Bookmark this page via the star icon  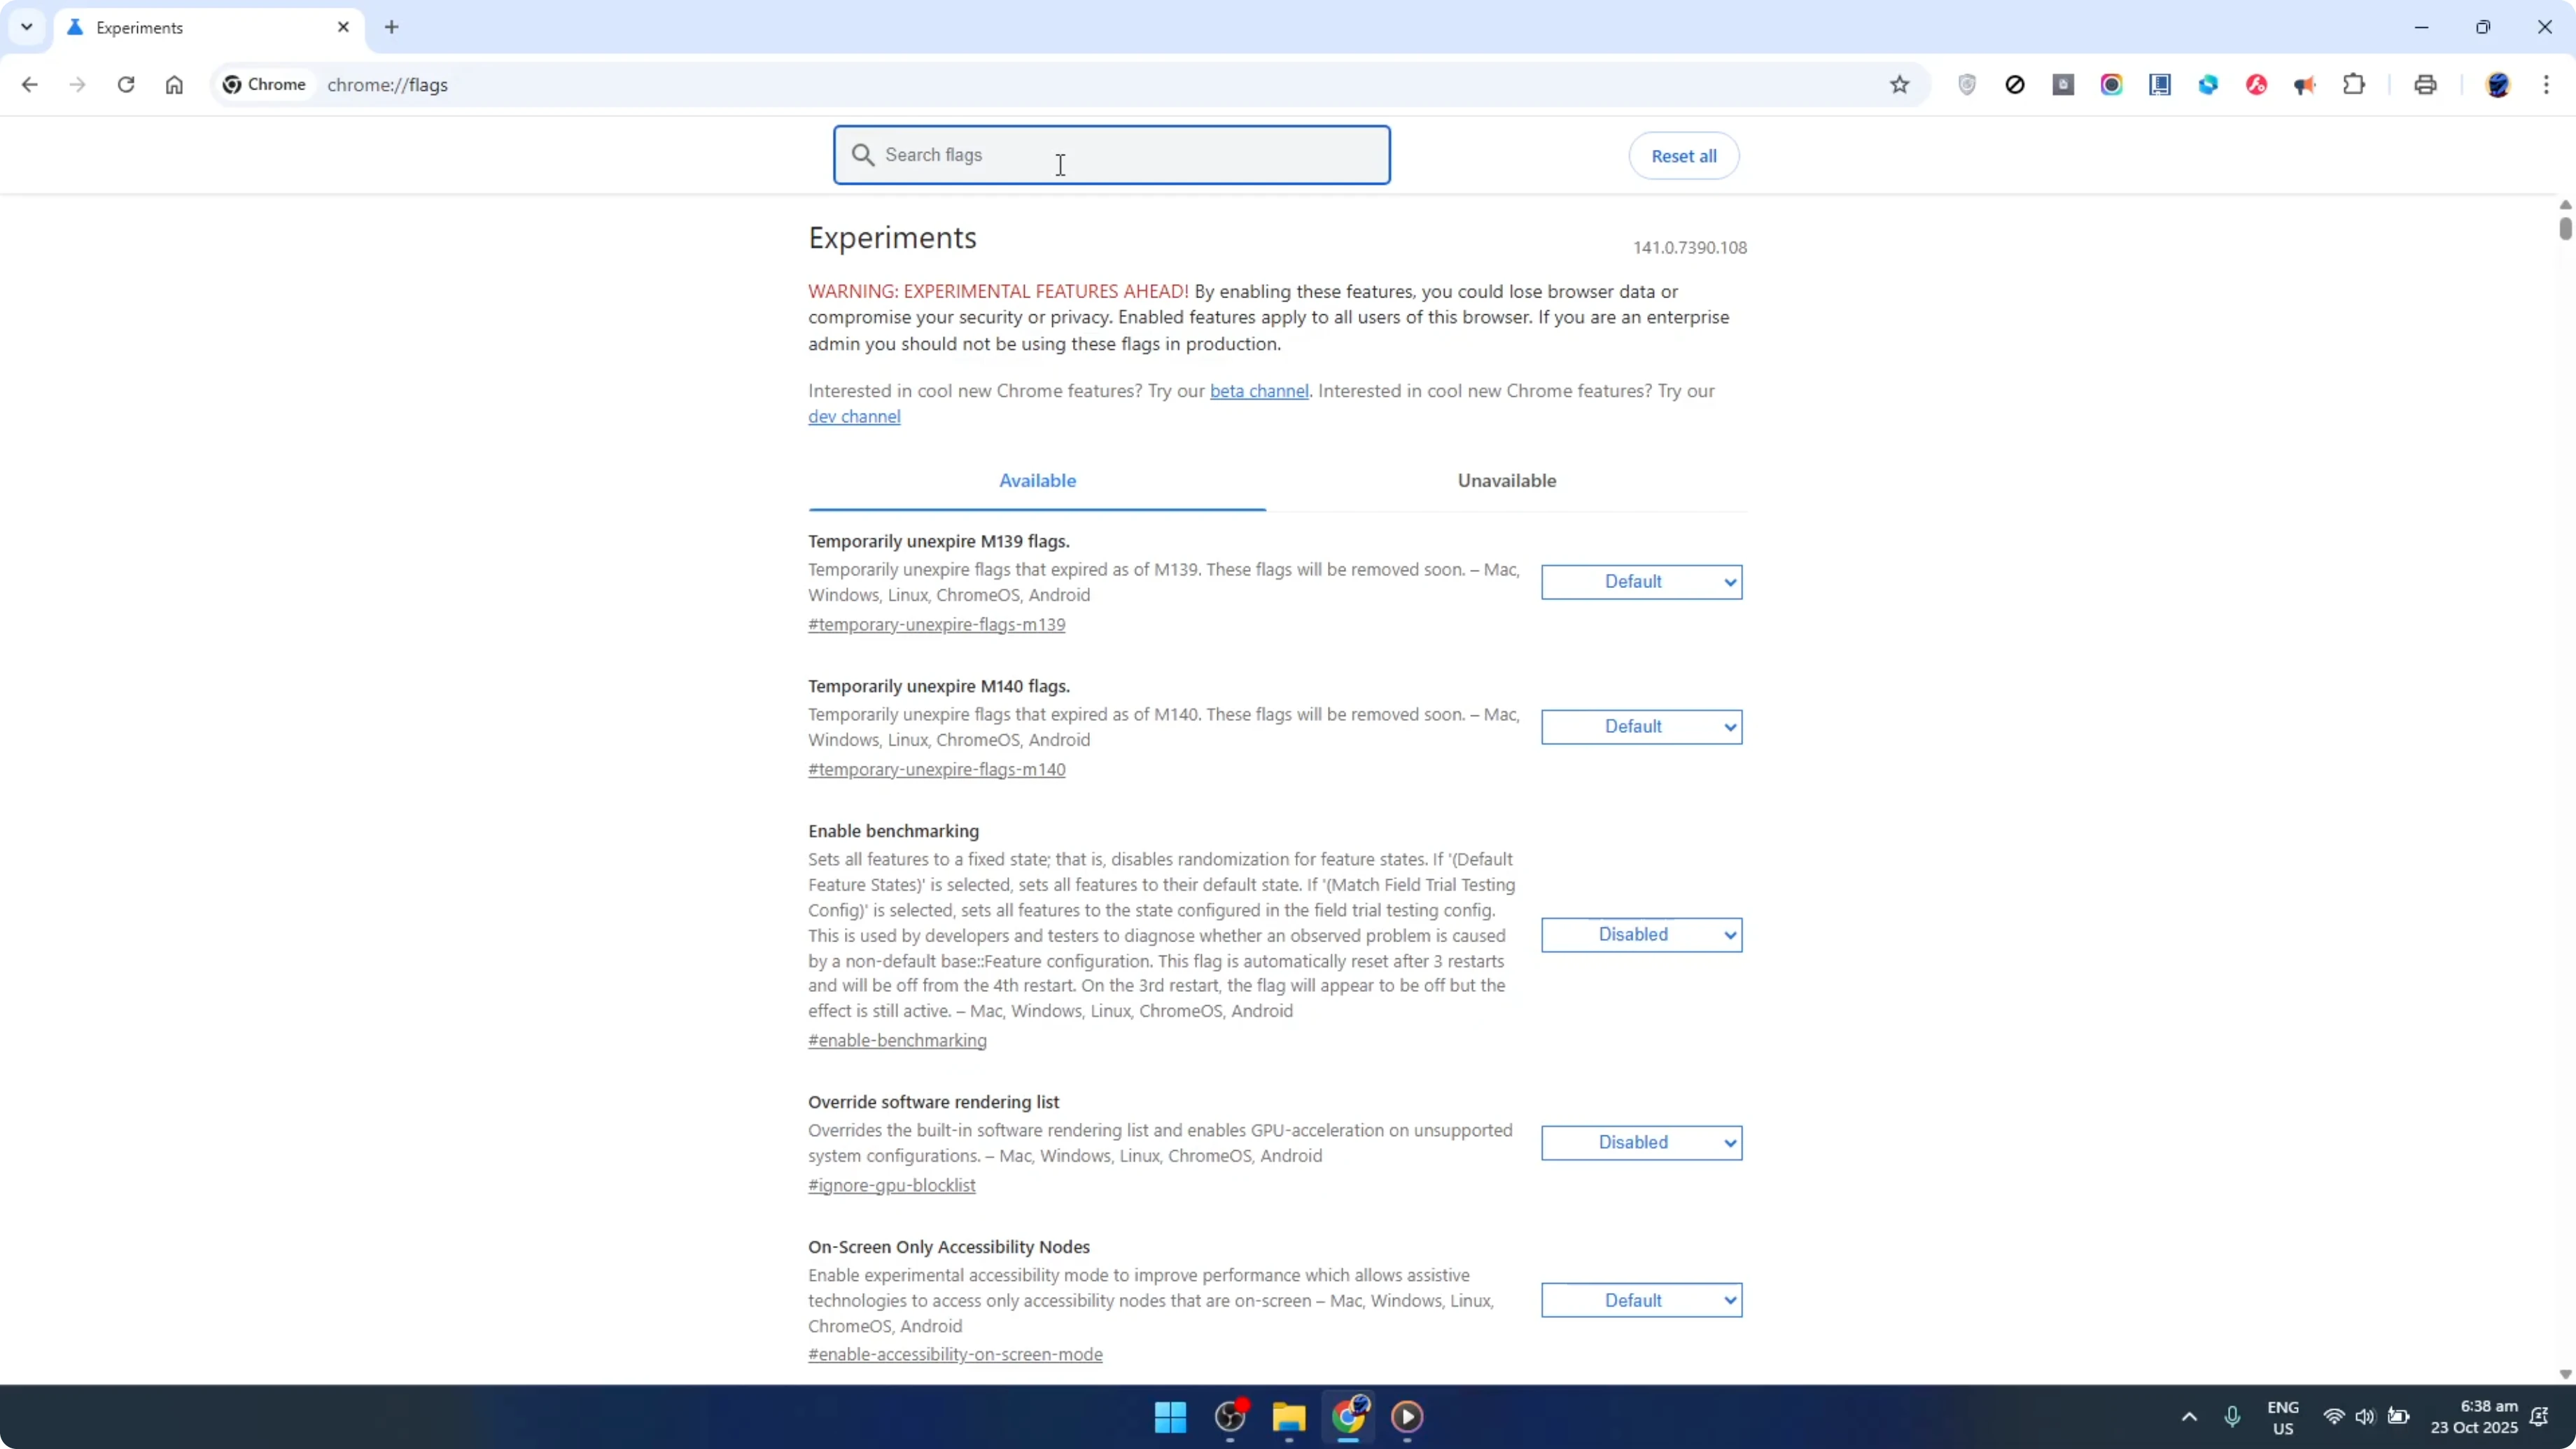1899,85
